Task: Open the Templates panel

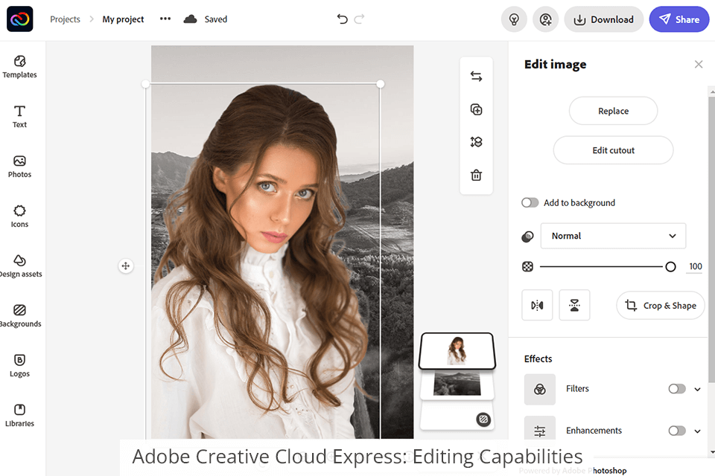Action: click(x=19, y=67)
